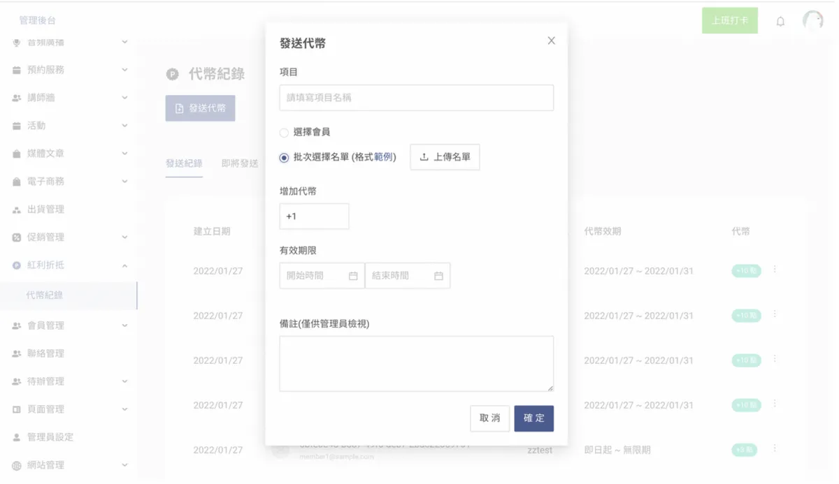The height and width of the screenshot is (484, 839).
Task: Click the 出貨管理 sidebar icon
Action: (17, 210)
